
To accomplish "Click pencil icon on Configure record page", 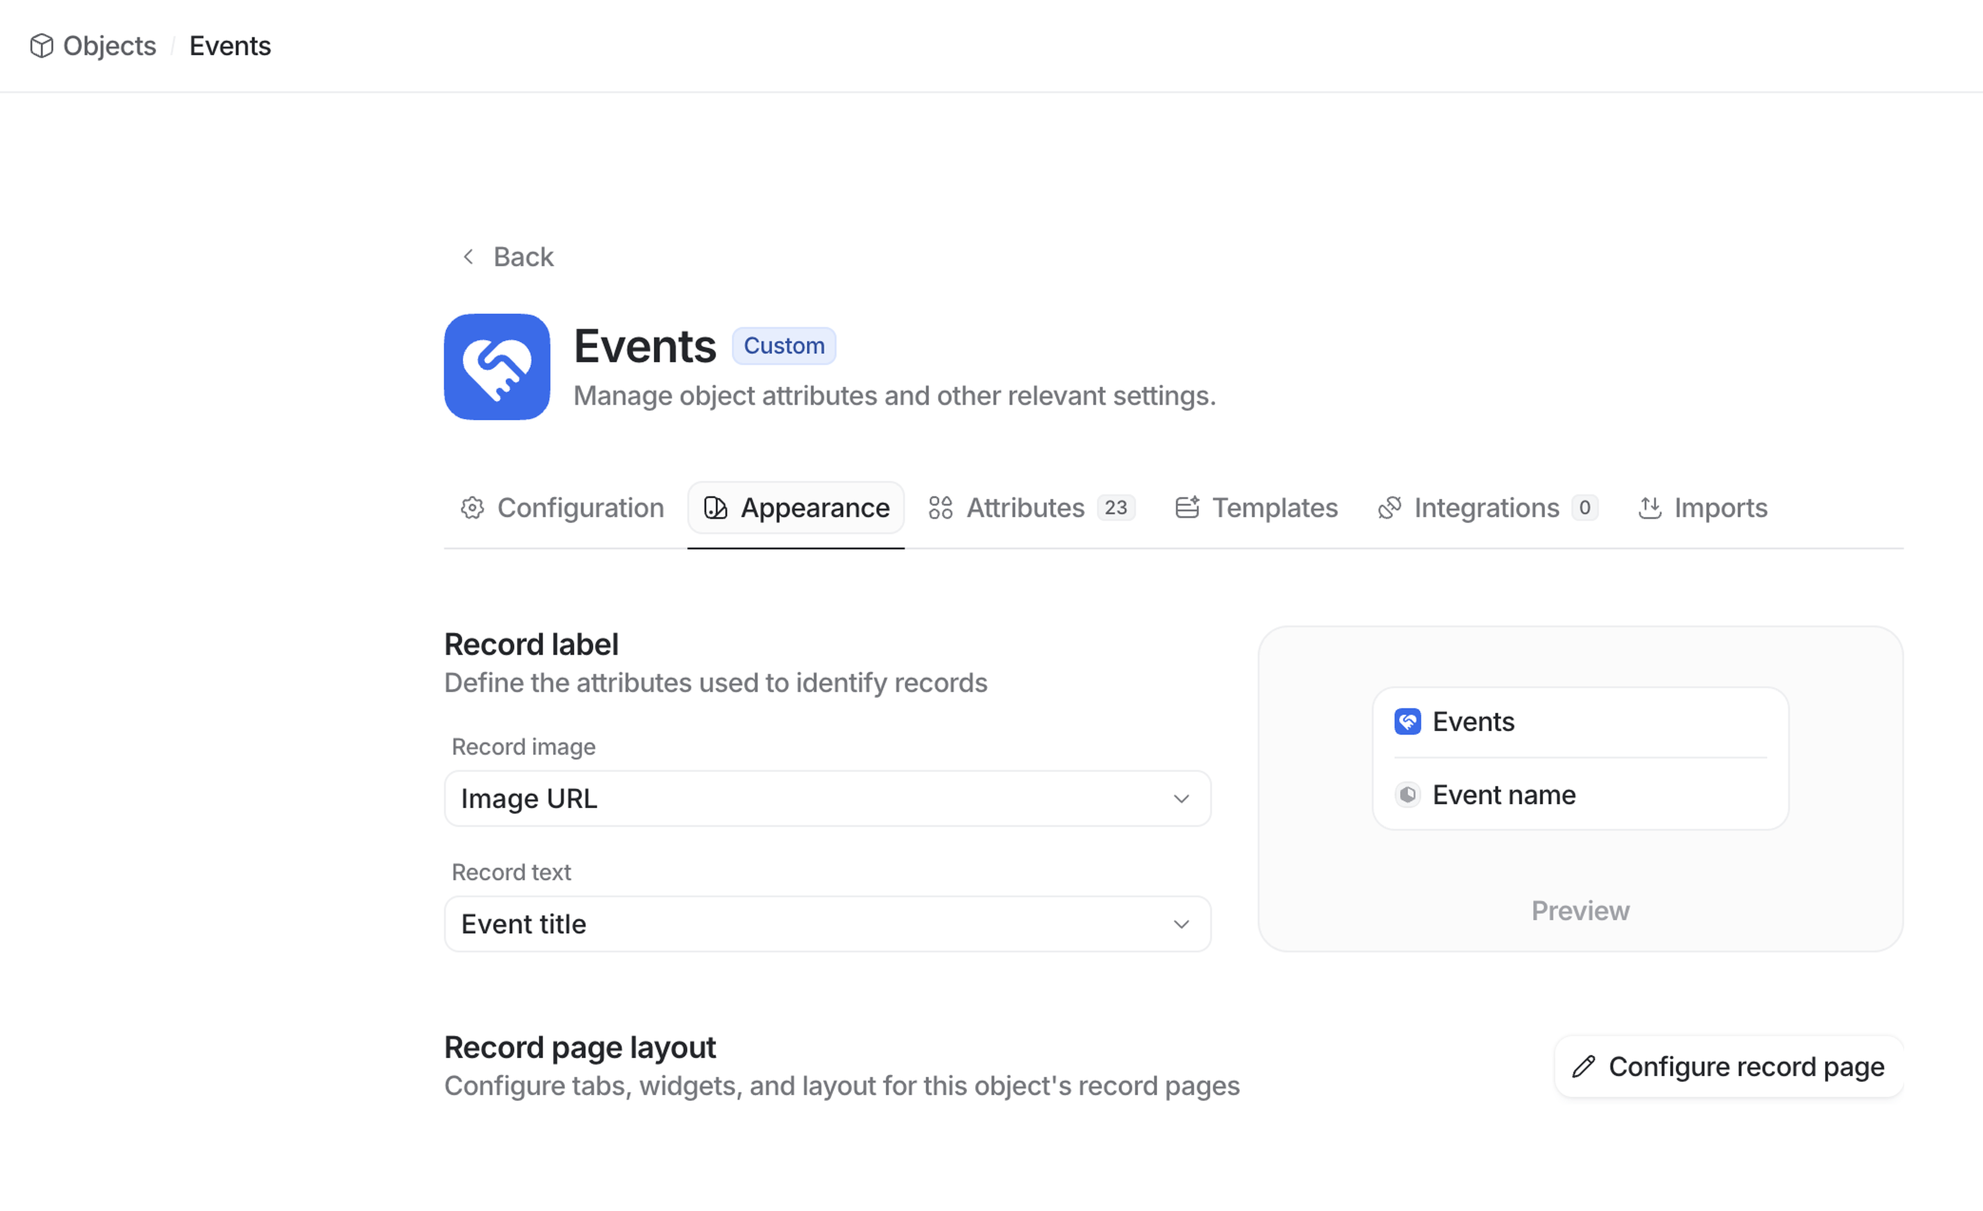I will 1584,1066.
